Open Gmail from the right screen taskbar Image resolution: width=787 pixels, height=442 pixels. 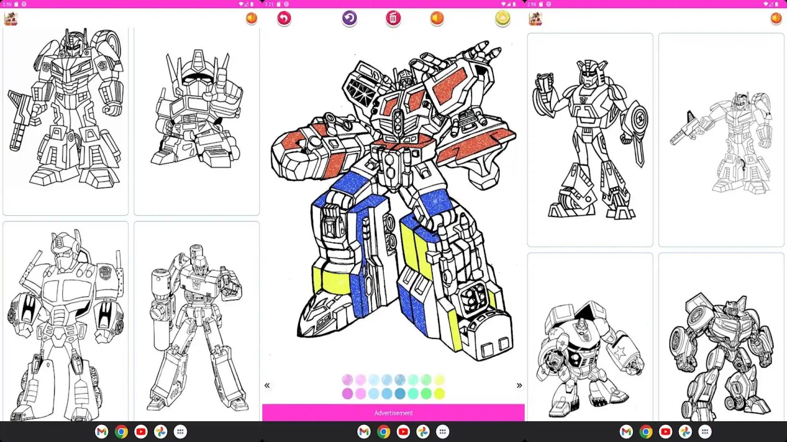(x=626, y=432)
